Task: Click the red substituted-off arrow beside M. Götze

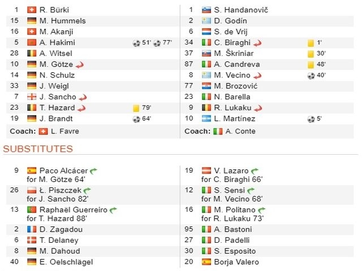Action: pyautogui.click(x=80, y=65)
